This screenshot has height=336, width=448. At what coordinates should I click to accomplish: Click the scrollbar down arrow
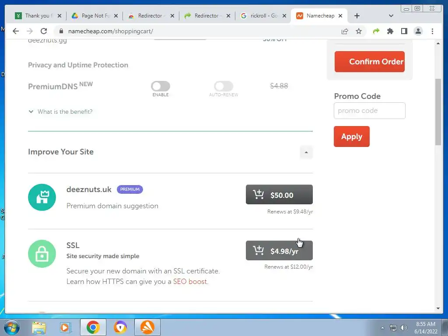tap(438, 308)
